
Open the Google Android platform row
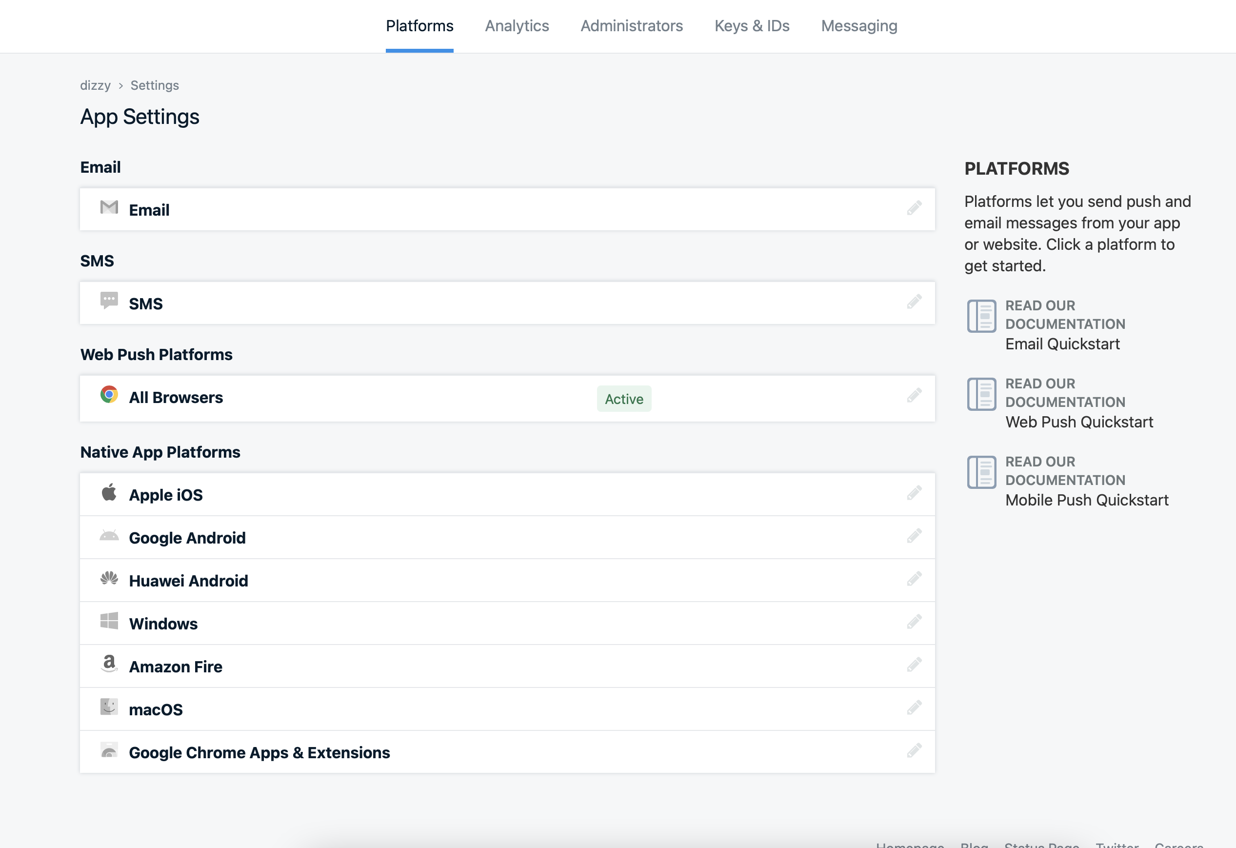[187, 538]
